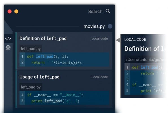This screenshot has width=168, height=113.
Task: Click the red close window button
Action: click(x=10, y=12)
